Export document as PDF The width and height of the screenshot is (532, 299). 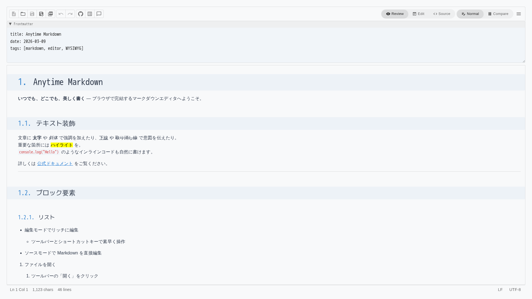tap(50, 14)
